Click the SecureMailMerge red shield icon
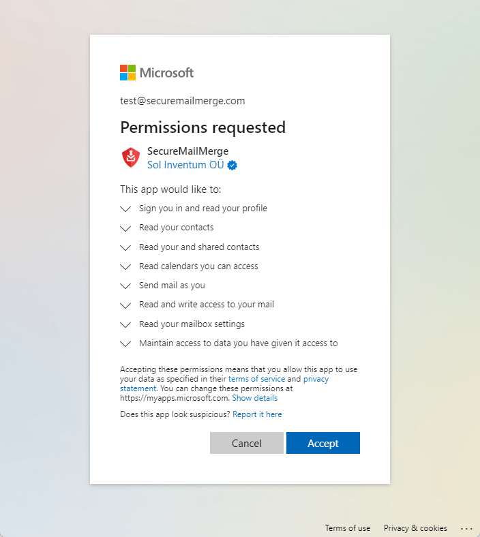The image size is (480, 537). pyautogui.click(x=131, y=157)
